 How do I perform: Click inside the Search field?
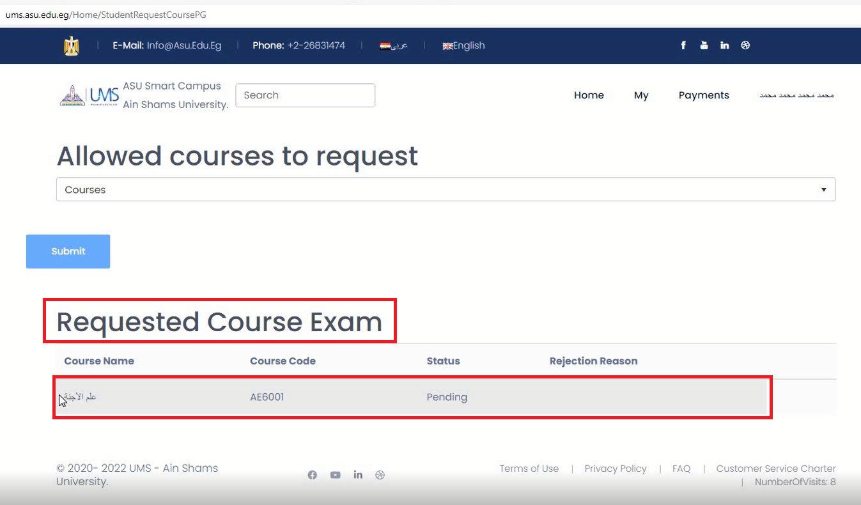pos(305,95)
